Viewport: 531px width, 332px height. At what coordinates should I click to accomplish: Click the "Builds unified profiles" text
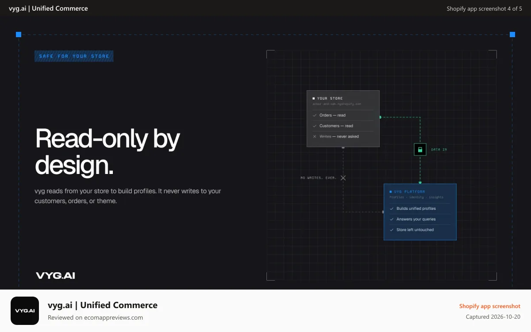(416, 208)
